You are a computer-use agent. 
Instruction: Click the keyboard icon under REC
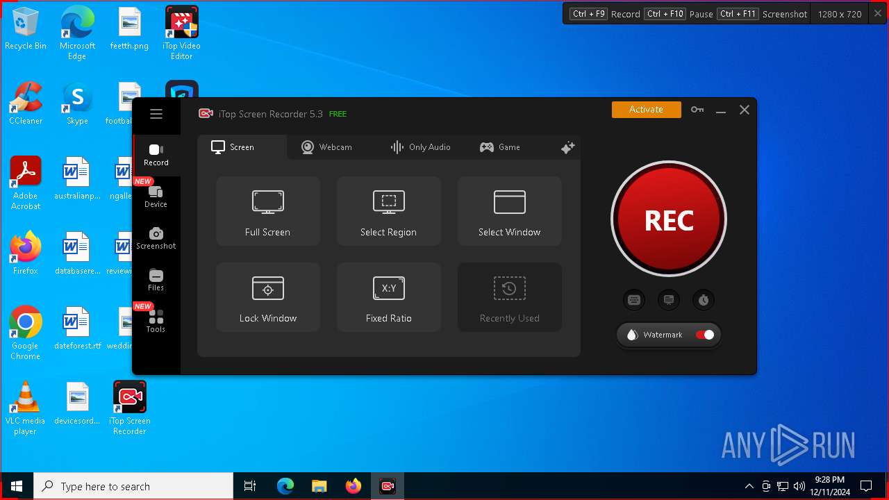(x=634, y=300)
